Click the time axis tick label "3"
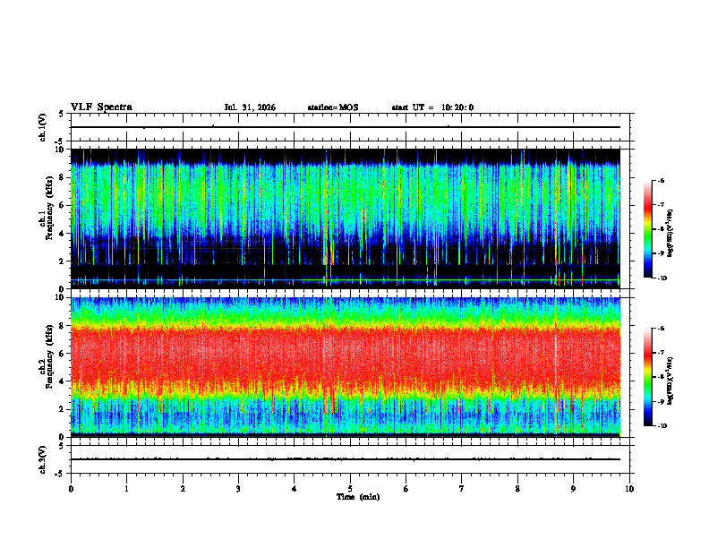709x548 pixels. pyautogui.click(x=238, y=489)
